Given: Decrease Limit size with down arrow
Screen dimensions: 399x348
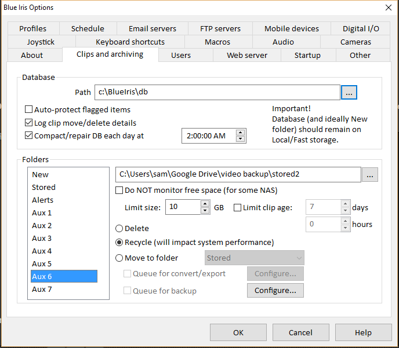Looking at the screenshot, I should [x=205, y=210].
